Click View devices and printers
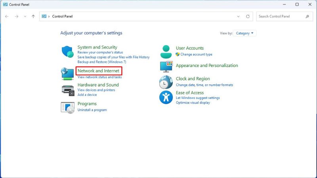The width and height of the screenshot is (317, 178). click(x=96, y=90)
